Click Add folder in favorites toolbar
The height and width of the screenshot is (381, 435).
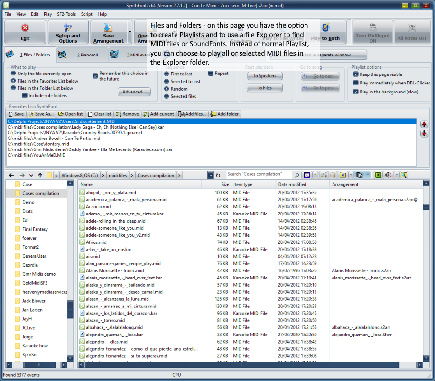tap(224, 114)
